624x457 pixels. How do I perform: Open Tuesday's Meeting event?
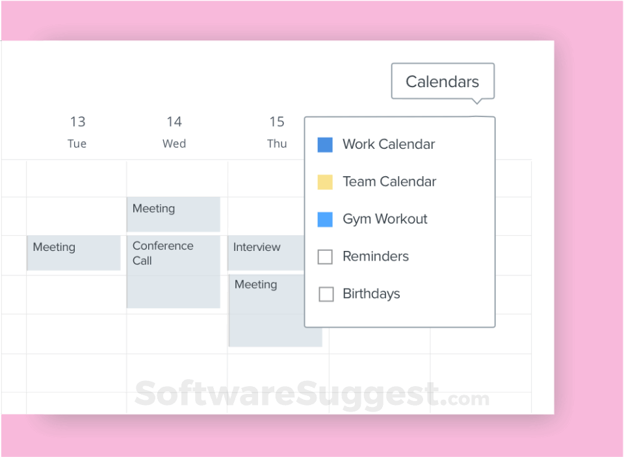[73, 253]
